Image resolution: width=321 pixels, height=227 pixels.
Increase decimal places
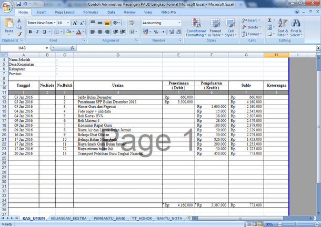tap(172, 32)
